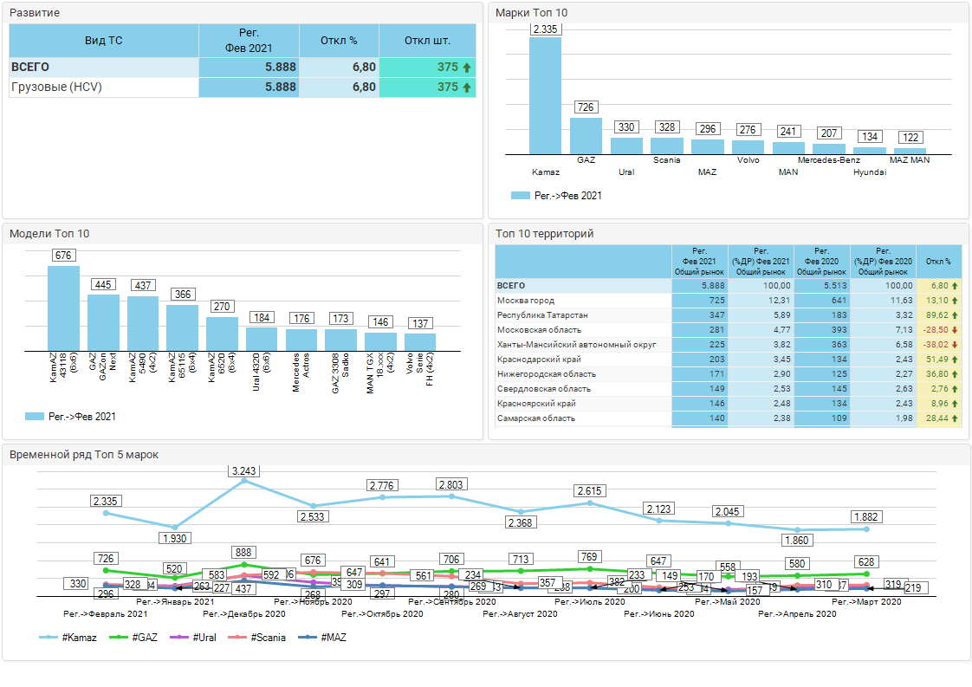Click red down arrow in Московская область row
The width and height of the screenshot is (972, 687).
955,330
